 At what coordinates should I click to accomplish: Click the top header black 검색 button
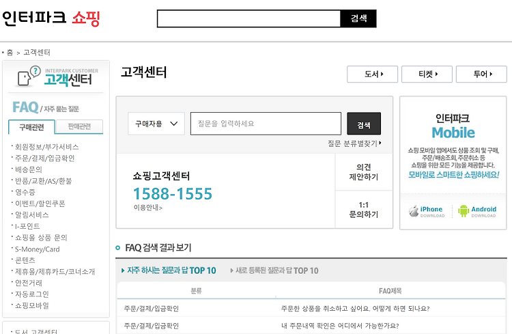click(358, 18)
